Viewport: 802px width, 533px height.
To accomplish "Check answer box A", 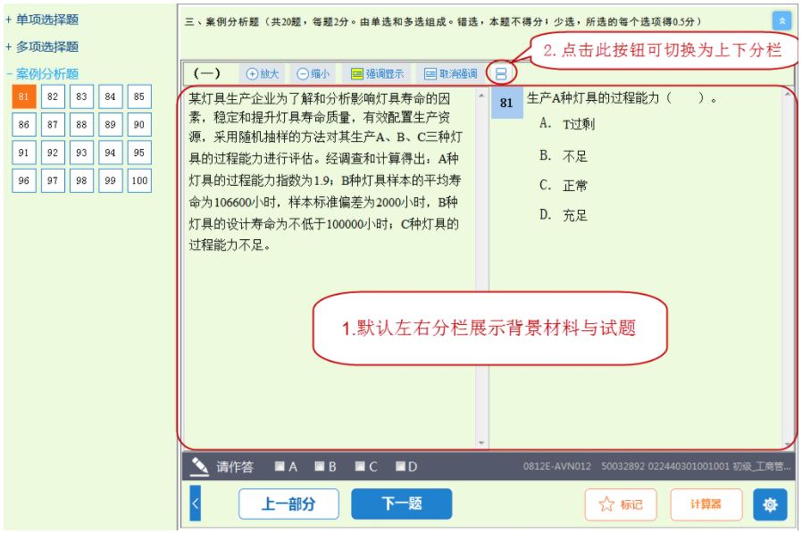I will coord(280,466).
